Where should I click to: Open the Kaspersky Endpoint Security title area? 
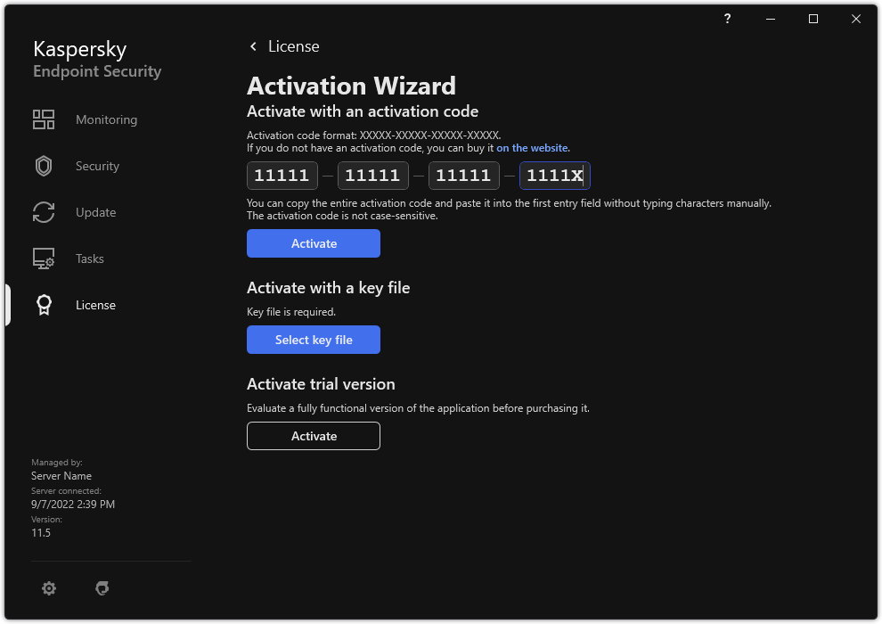96,59
